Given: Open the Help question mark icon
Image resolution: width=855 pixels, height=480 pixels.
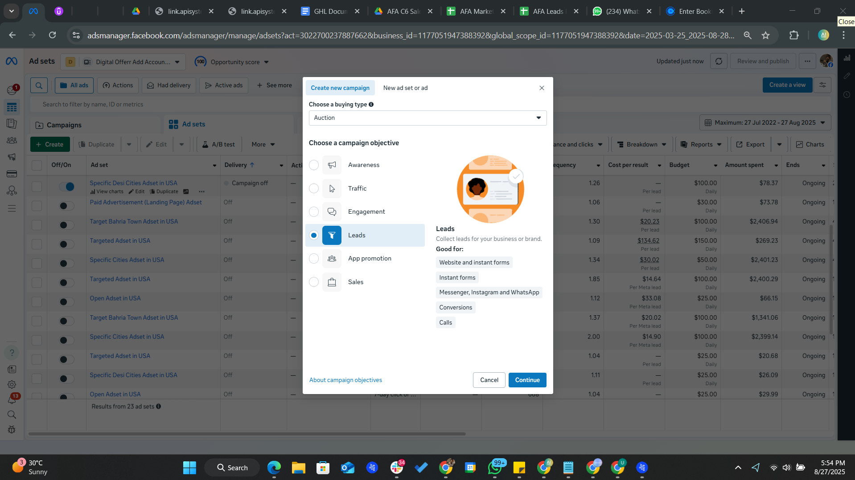Looking at the screenshot, I should [12, 353].
